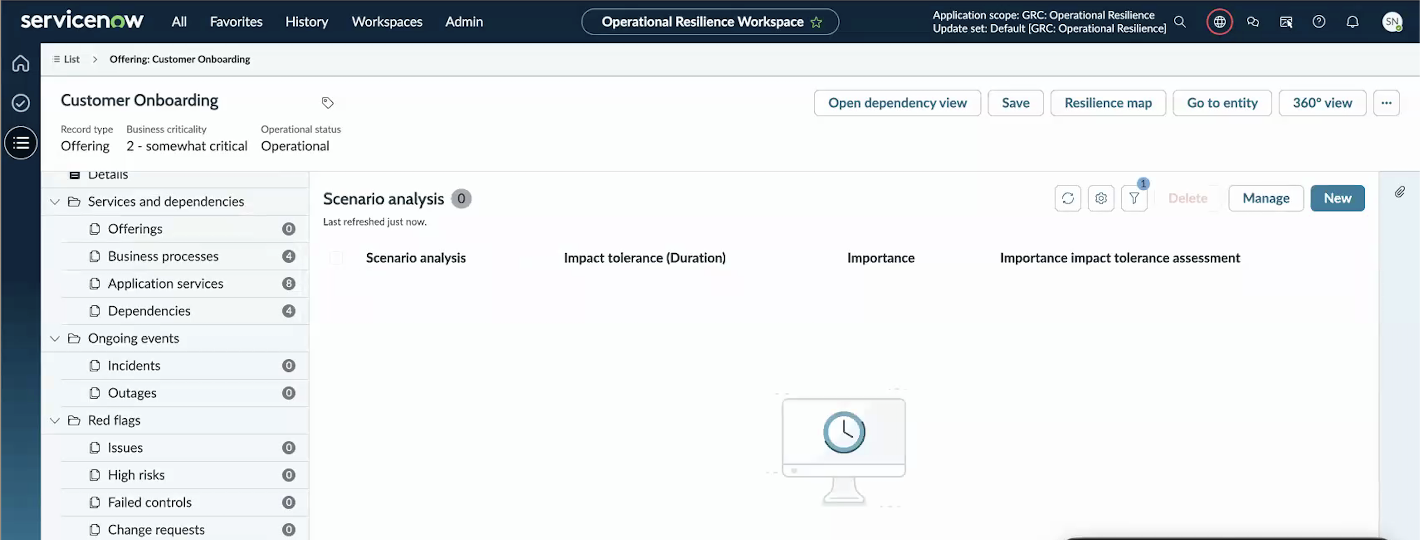Select Application services in the tree

pyautogui.click(x=185, y=284)
